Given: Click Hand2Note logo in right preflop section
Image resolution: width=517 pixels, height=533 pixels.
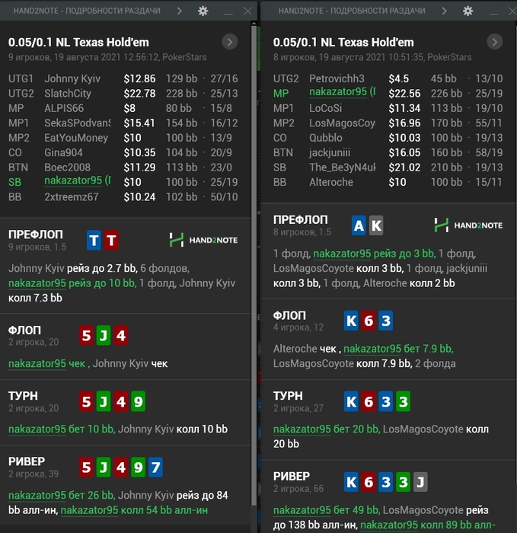Looking at the screenshot, I should point(468,225).
